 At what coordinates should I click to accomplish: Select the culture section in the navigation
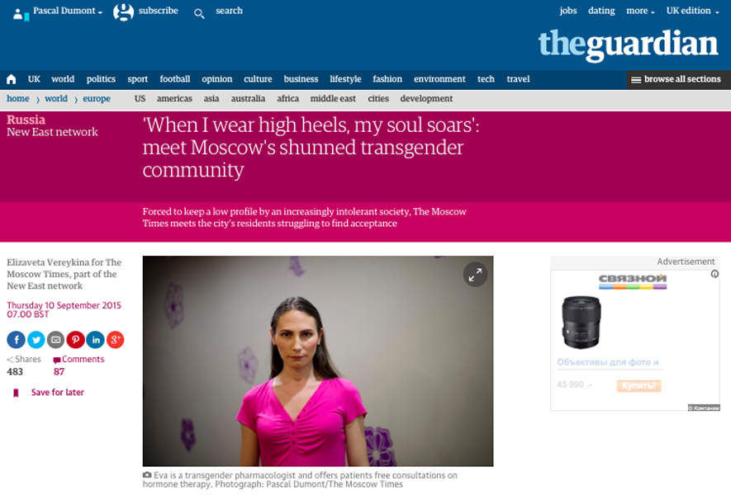coord(258,79)
